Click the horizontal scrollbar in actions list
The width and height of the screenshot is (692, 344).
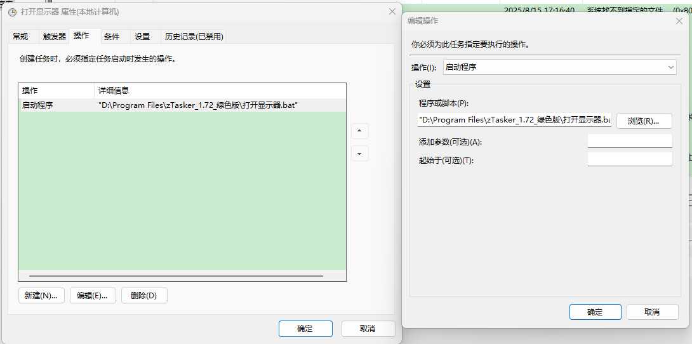176,276
